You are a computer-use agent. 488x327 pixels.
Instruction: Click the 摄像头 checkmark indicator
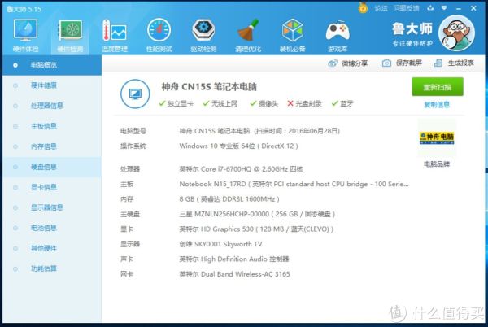tap(264, 103)
